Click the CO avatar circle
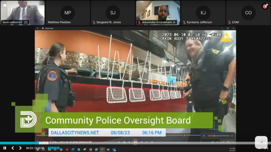Image resolution: width=271 pixels, height=152 pixels. coord(248,13)
